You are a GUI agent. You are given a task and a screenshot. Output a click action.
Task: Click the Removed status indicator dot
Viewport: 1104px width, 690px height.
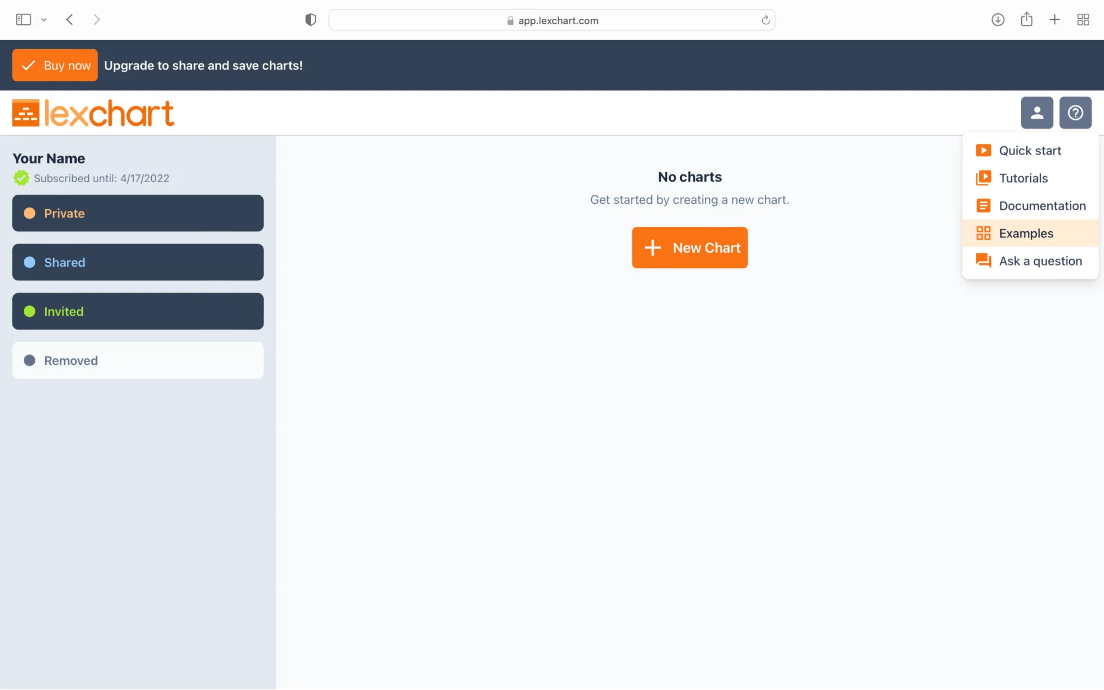[29, 360]
